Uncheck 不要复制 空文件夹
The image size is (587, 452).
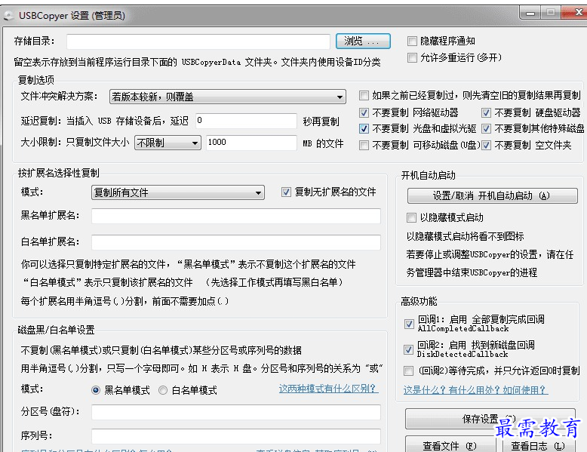pyautogui.click(x=486, y=146)
